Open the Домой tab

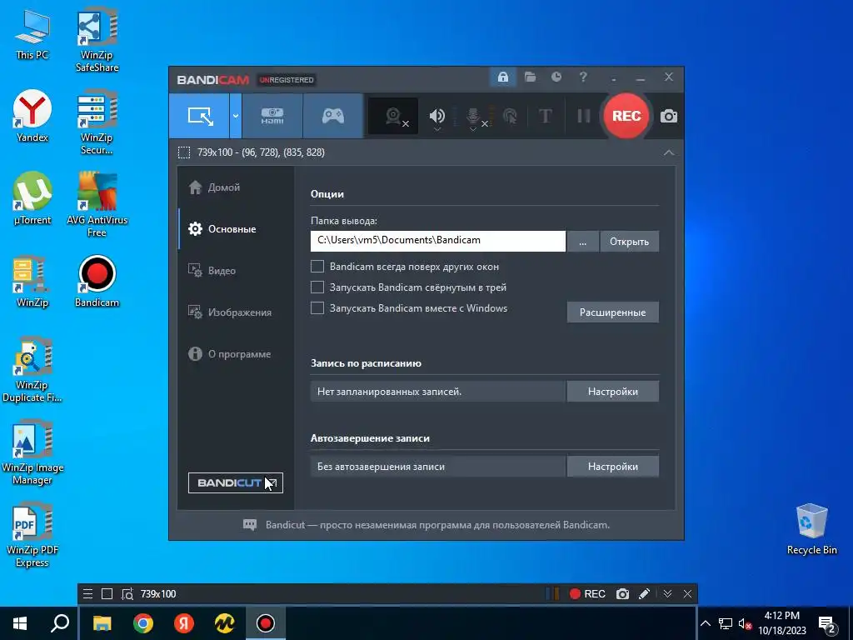pyautogui.click(x=236, y=187)
